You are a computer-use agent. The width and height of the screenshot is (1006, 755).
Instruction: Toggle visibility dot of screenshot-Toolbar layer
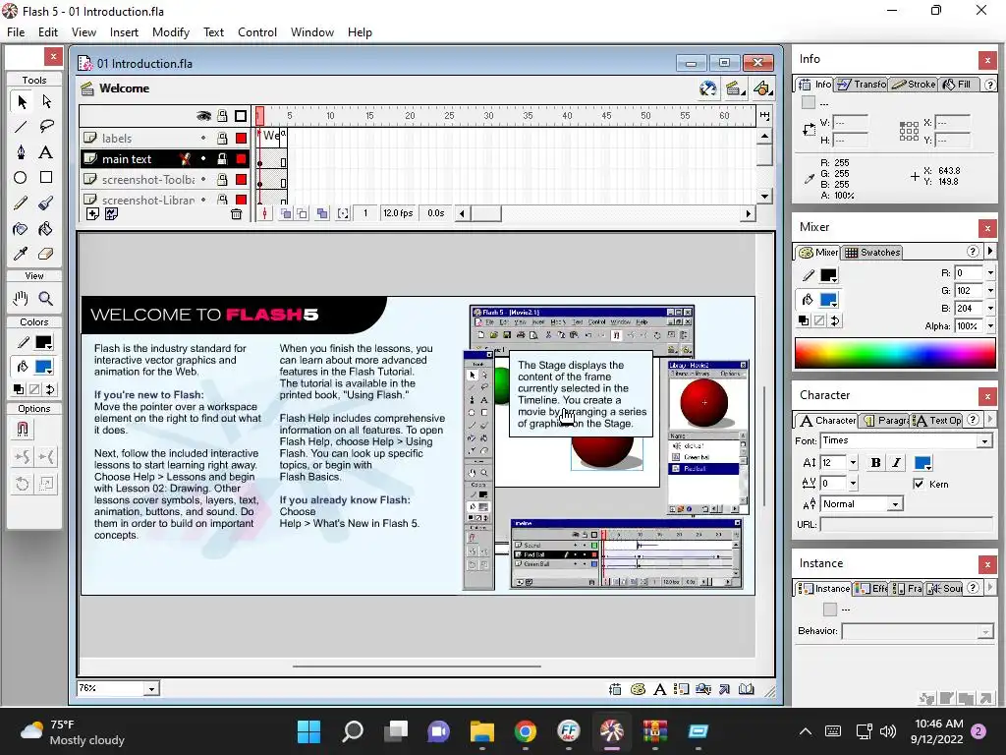tap(203, 179)
